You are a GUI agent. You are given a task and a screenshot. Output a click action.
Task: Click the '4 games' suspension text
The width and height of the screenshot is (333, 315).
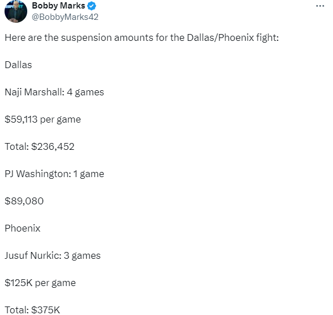coord(85,92)
